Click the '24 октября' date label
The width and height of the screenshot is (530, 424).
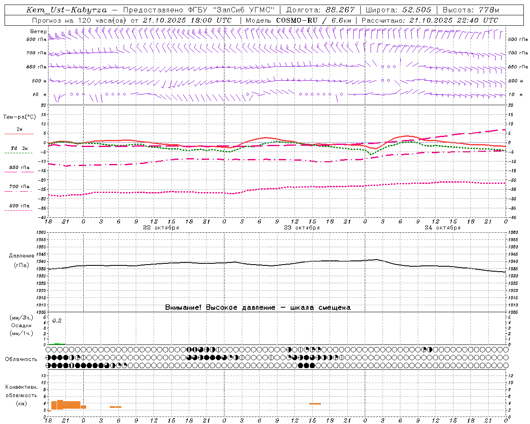[443, 228]
